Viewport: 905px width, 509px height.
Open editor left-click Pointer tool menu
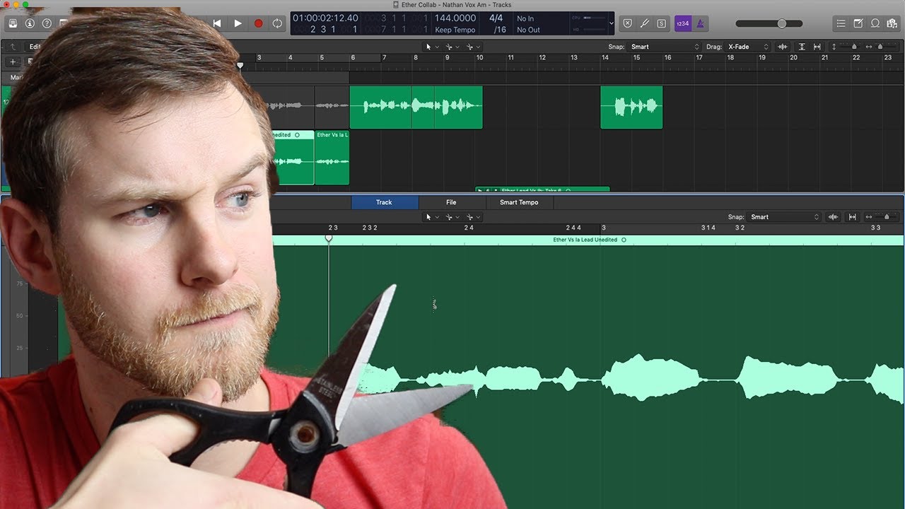[431, 217]
